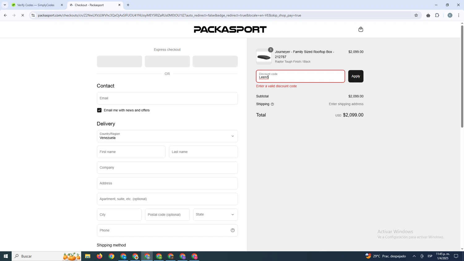Apply the discount code

356,76
